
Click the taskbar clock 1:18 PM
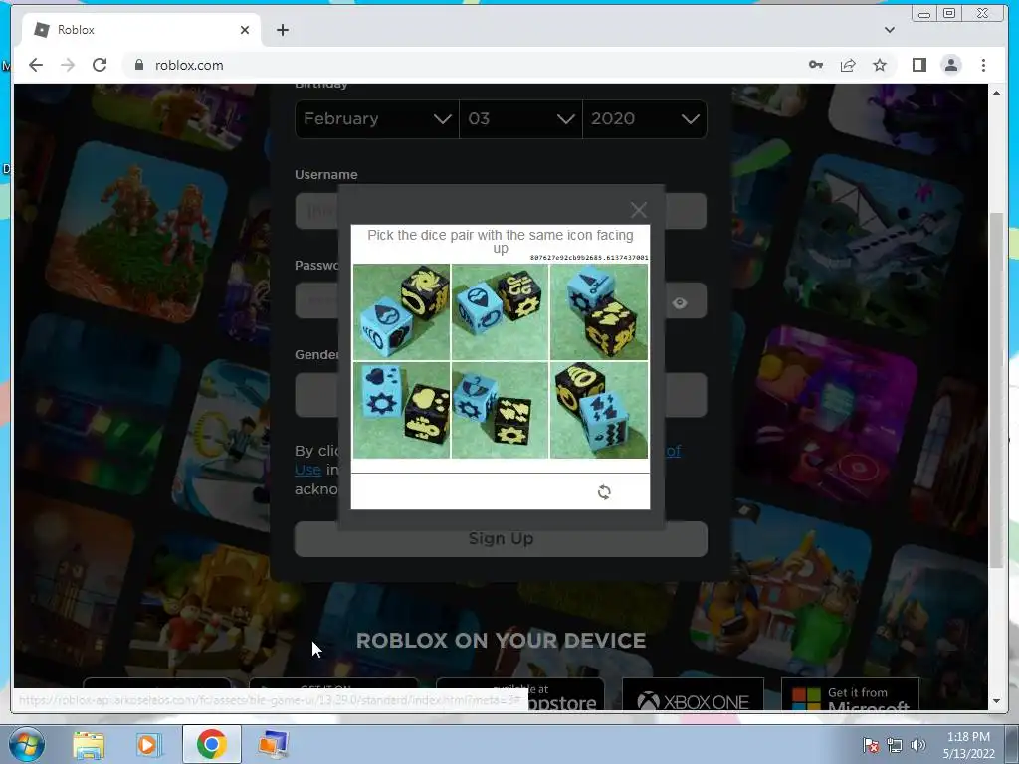click(968, 745)
